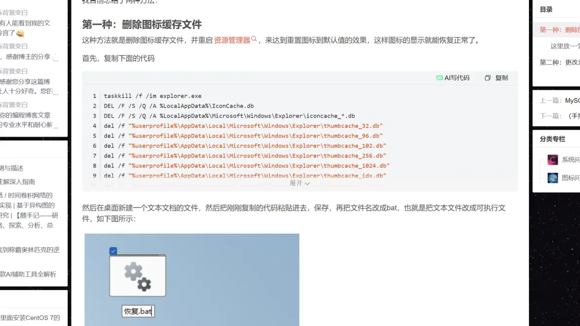Click the chevron arrow next to 展开

(307, 184)
